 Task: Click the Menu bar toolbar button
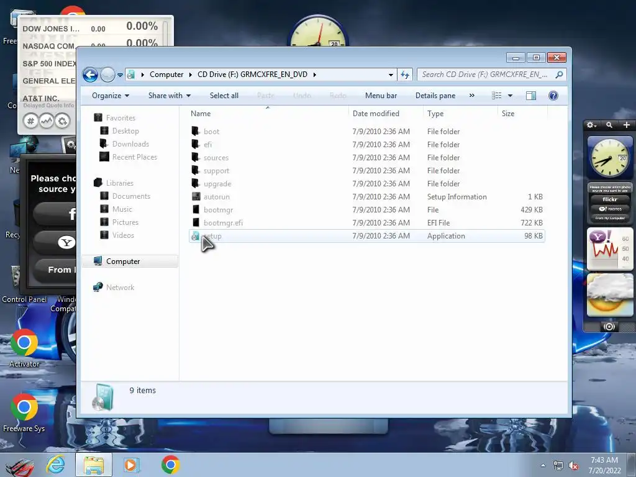coord(381,96)
